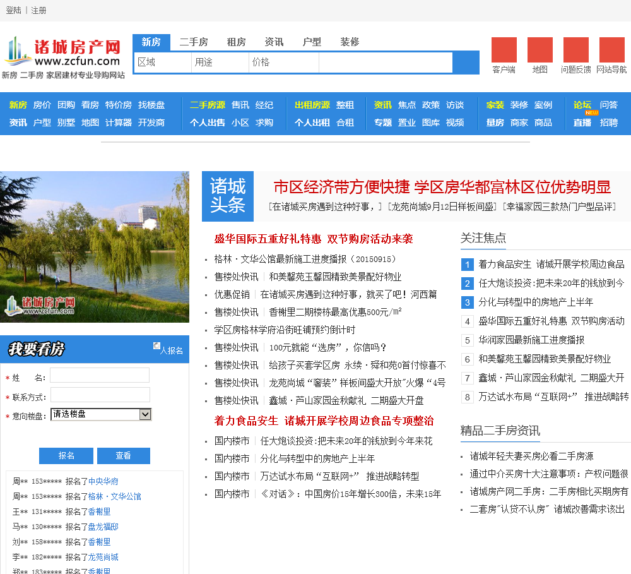Click the 联系方式 input field
The width and height of the screenshot is (631, 574).
[x=100, y=395]
